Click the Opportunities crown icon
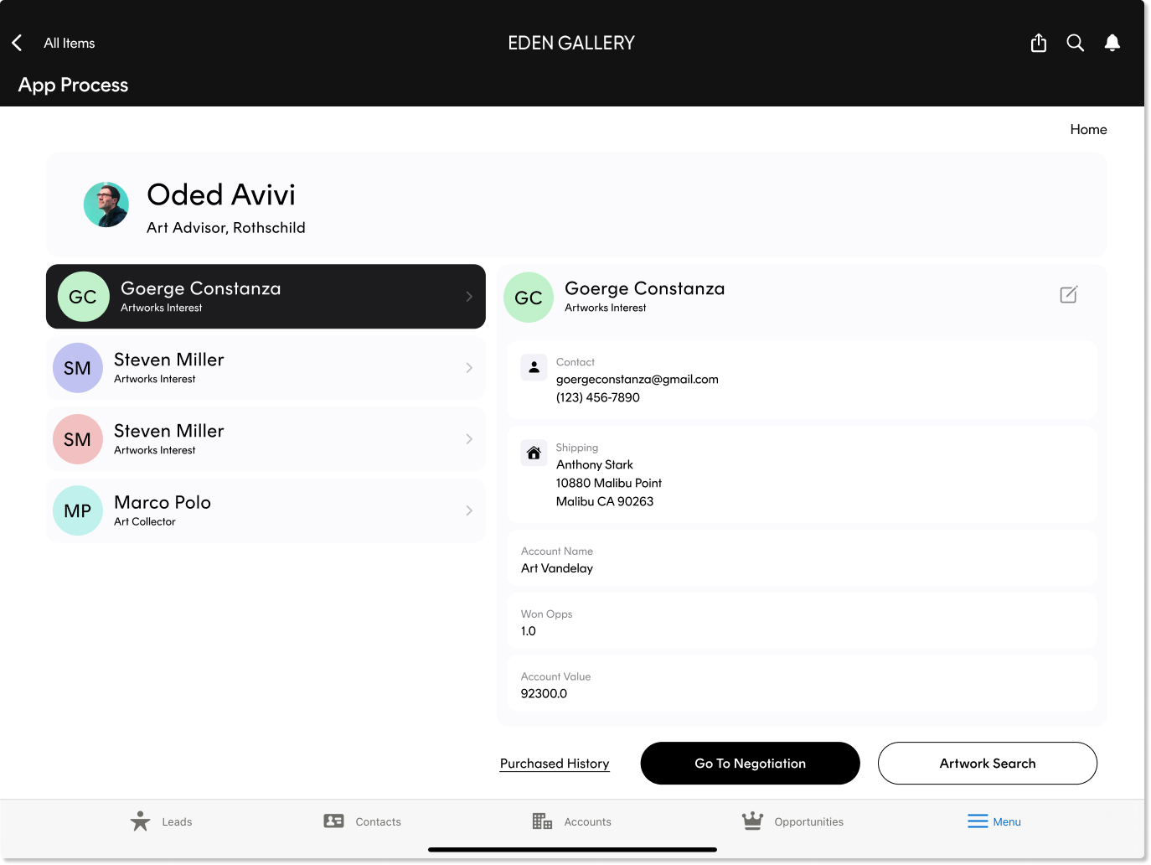 pos(752,821)
